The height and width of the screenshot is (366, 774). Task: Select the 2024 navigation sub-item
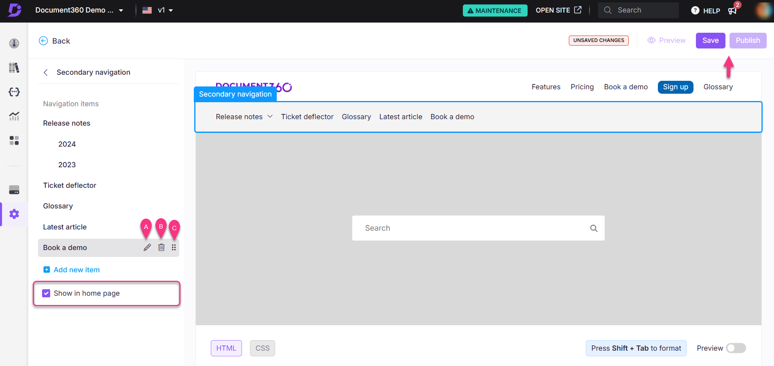tap(67, 144)
